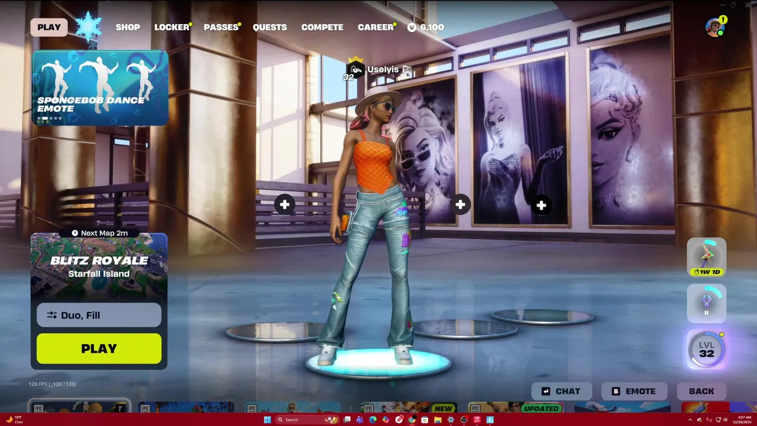
Task: Invite a player using the middle plus icon
Action: (460, 205)
